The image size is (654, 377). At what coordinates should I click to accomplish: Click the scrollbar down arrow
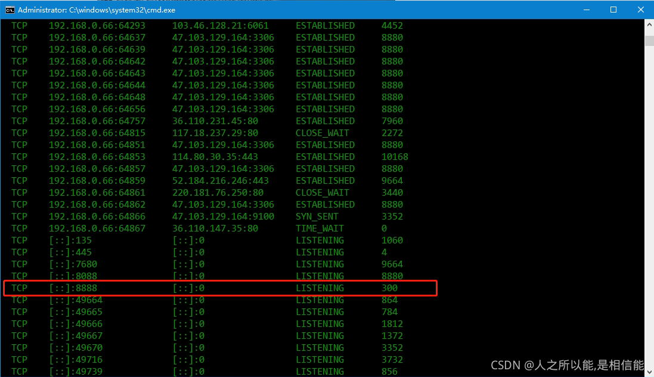(649, 372)
